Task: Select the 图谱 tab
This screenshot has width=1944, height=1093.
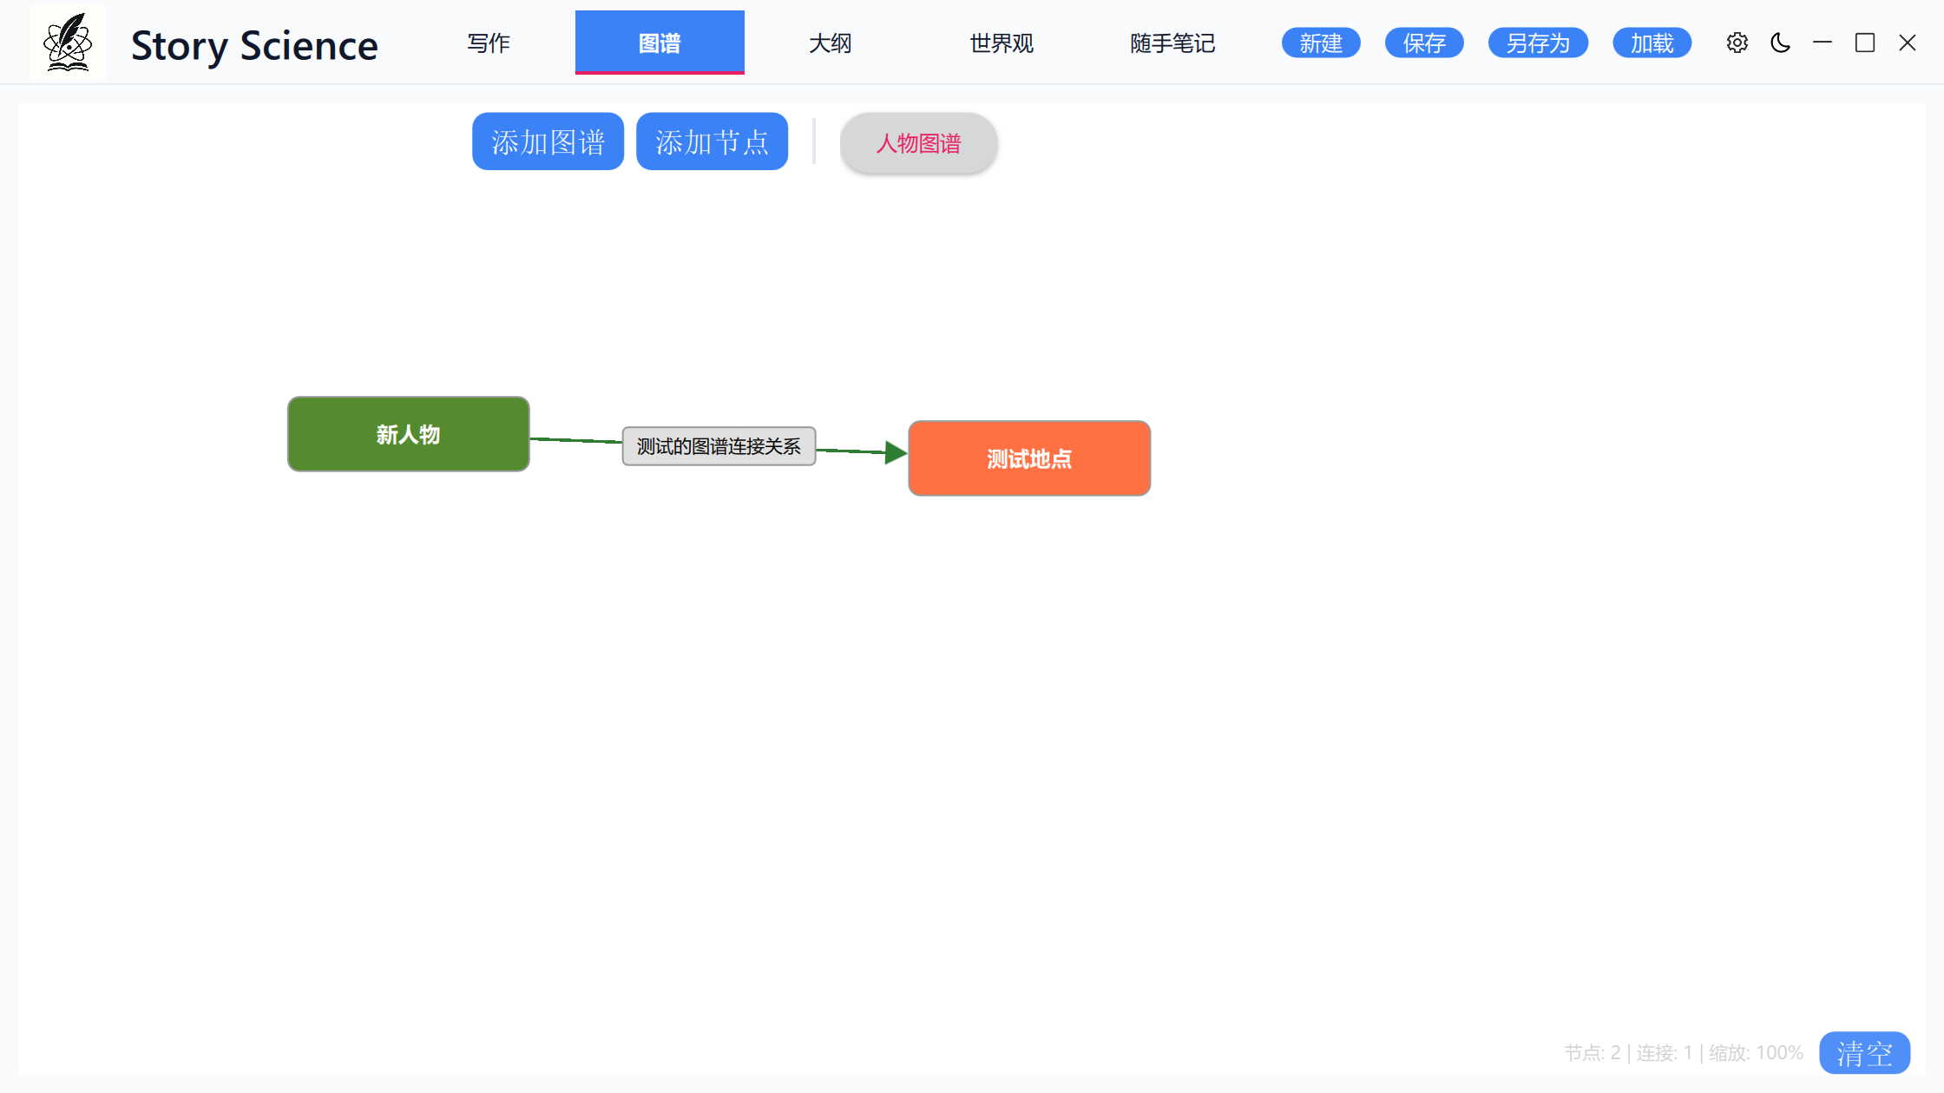Action: click(x=660, y=43)
